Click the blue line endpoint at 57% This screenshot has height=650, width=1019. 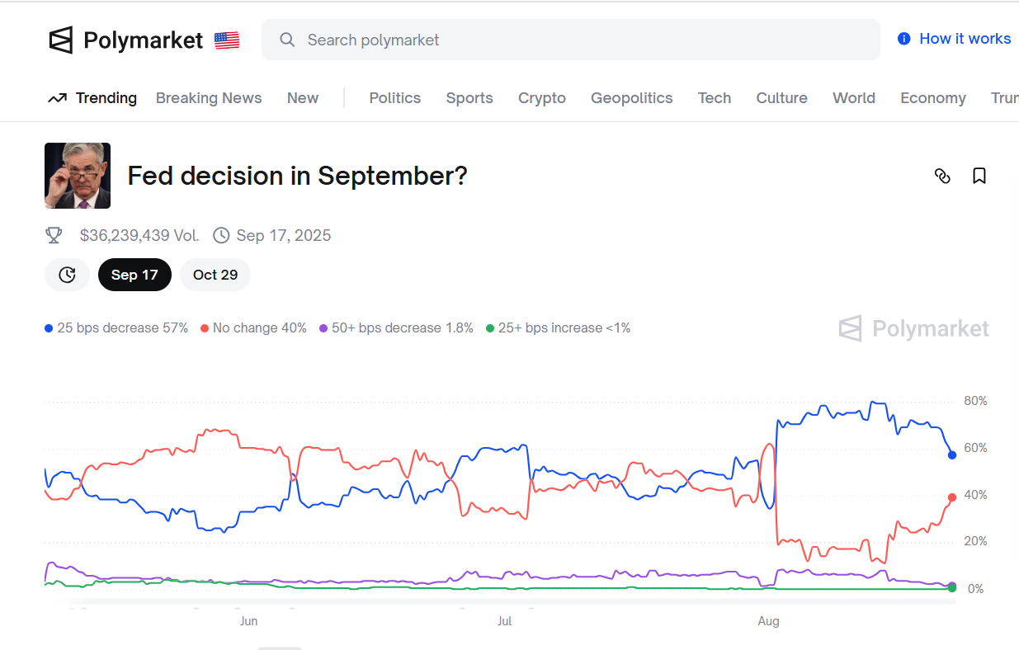click(952, 455)
